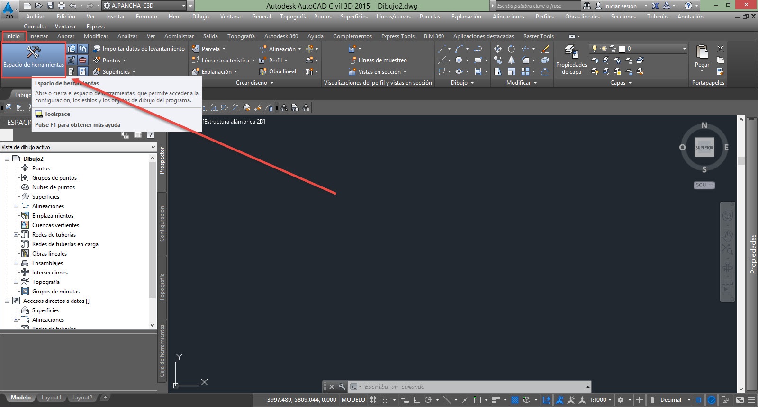Open the ViewCube SUPERIOR face
The width and height of the screenshot is (758, 407).
[x=704, y=147]
